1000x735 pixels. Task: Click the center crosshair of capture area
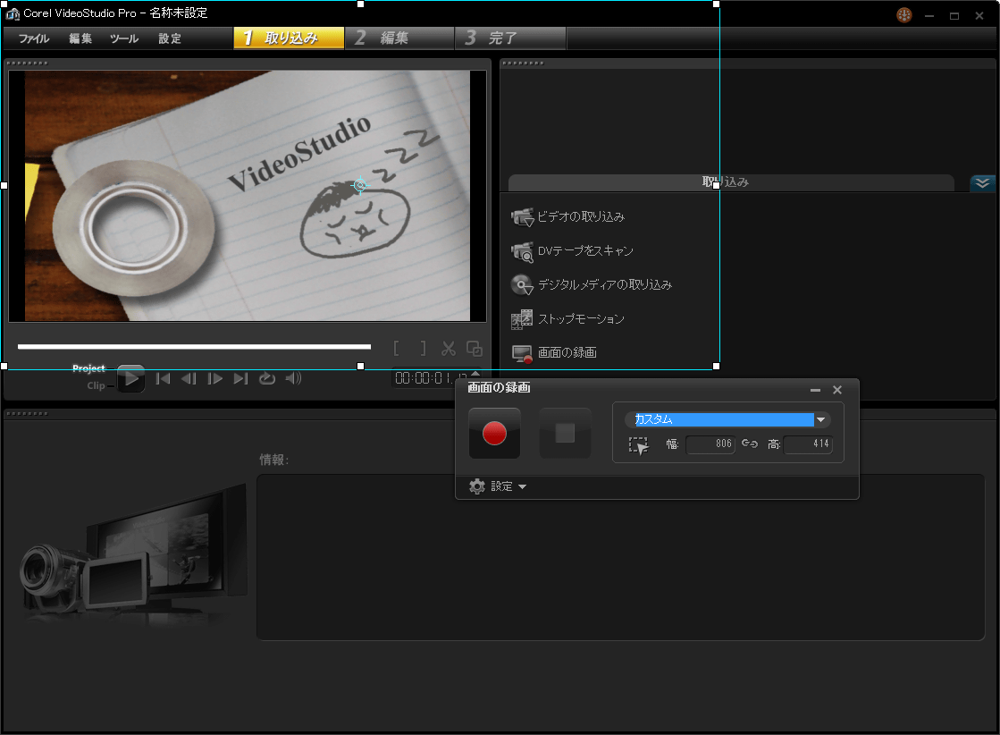[360, 185]
